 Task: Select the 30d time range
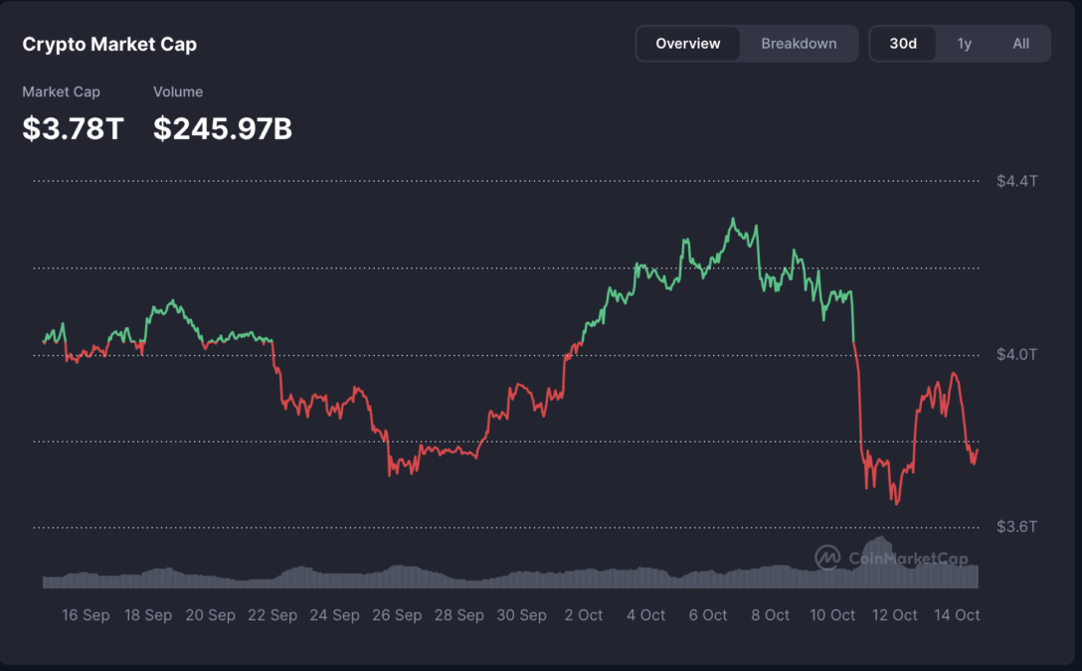903,44
